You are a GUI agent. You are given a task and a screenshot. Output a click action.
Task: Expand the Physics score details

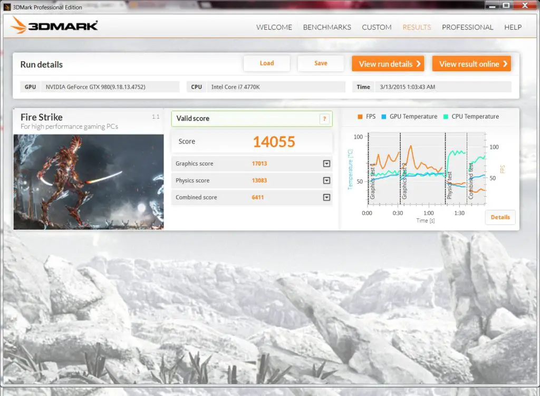coord(326,180)
